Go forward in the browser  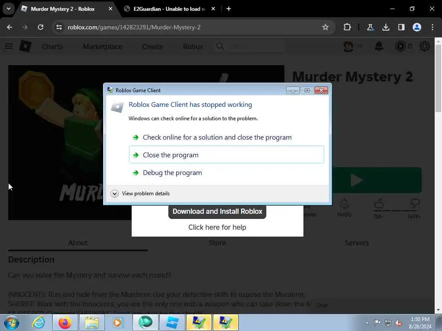coord(25,27)
